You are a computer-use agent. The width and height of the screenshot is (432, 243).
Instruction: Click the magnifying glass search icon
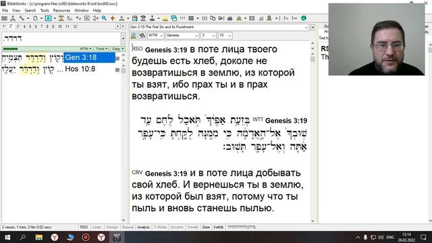pos(104,18)
